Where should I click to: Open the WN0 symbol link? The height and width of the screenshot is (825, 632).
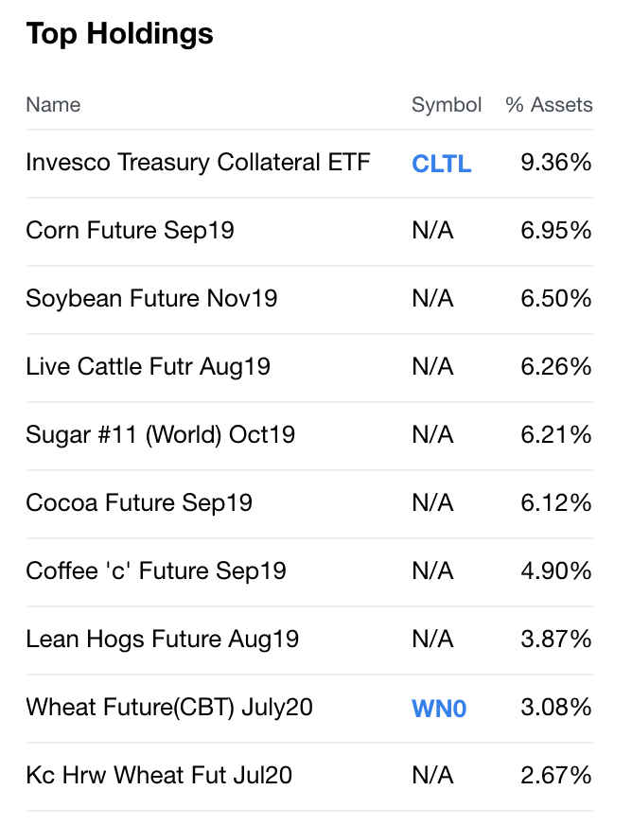(439, 708)
